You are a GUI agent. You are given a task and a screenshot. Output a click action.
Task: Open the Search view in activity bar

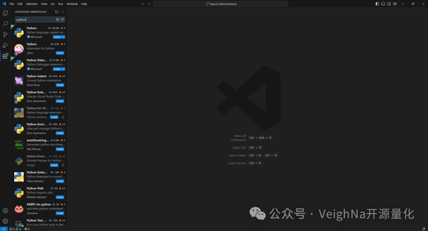[5, 24]
